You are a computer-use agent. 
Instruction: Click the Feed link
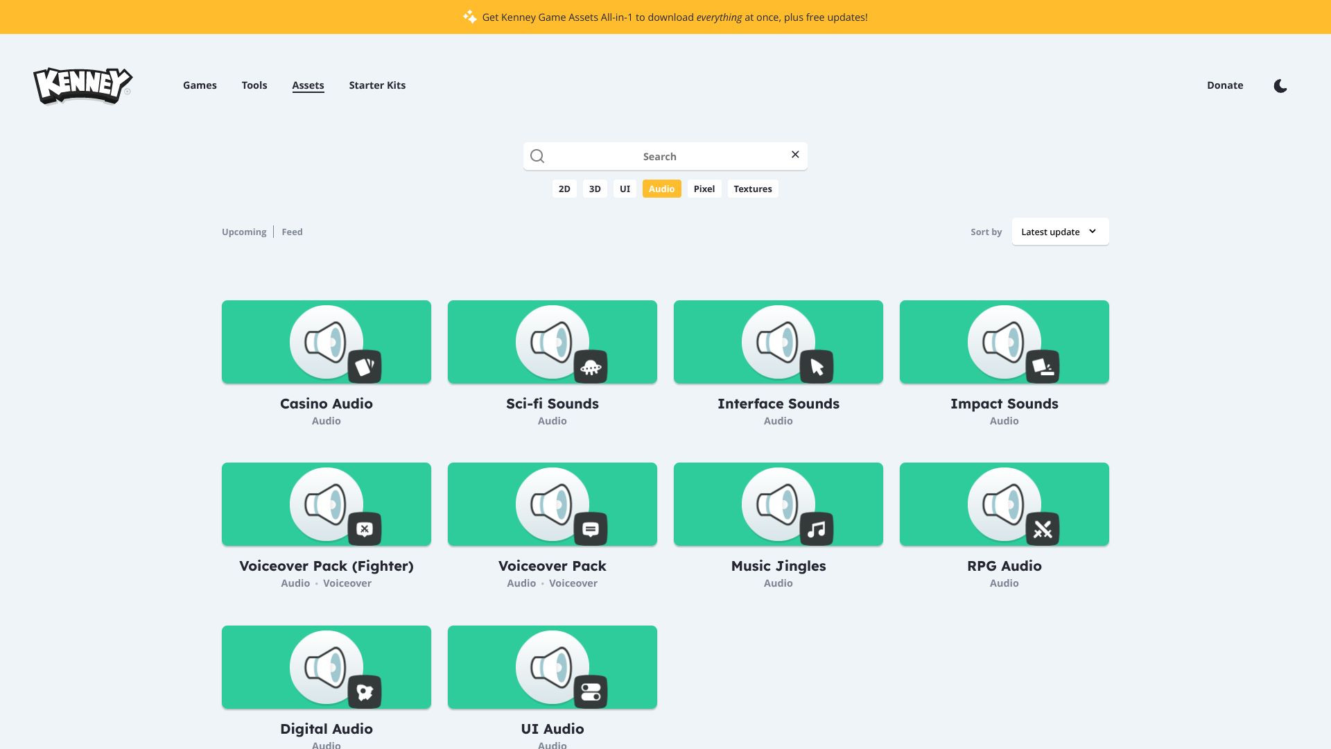[292, 232]
